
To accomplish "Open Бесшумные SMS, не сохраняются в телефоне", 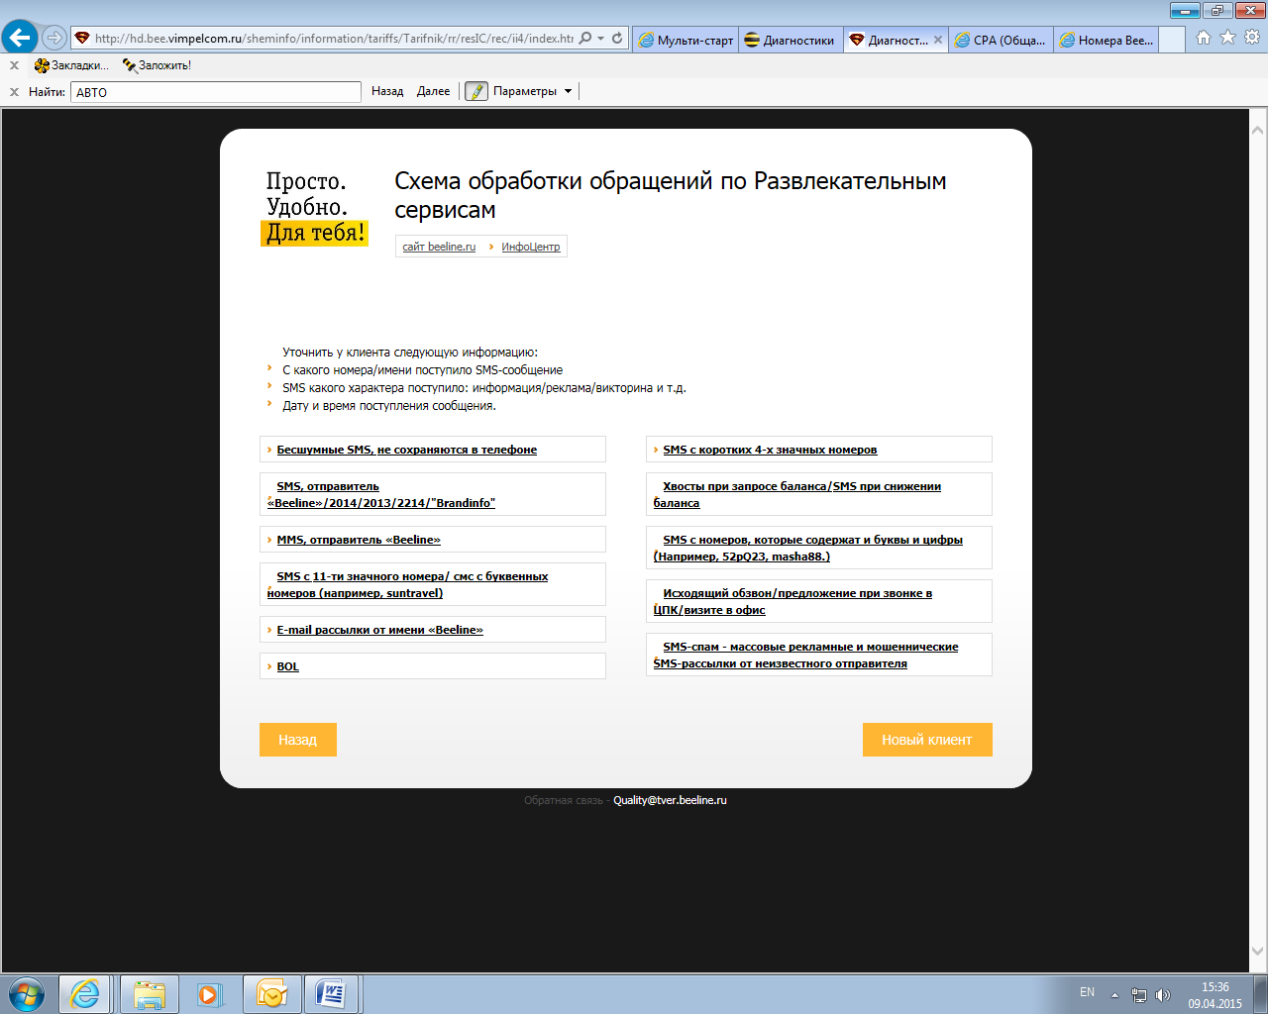I will coord(406,450).
